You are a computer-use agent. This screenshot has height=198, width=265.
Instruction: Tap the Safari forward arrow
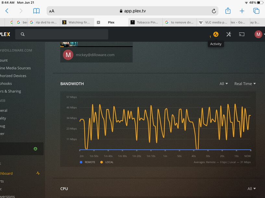point(21,11)
